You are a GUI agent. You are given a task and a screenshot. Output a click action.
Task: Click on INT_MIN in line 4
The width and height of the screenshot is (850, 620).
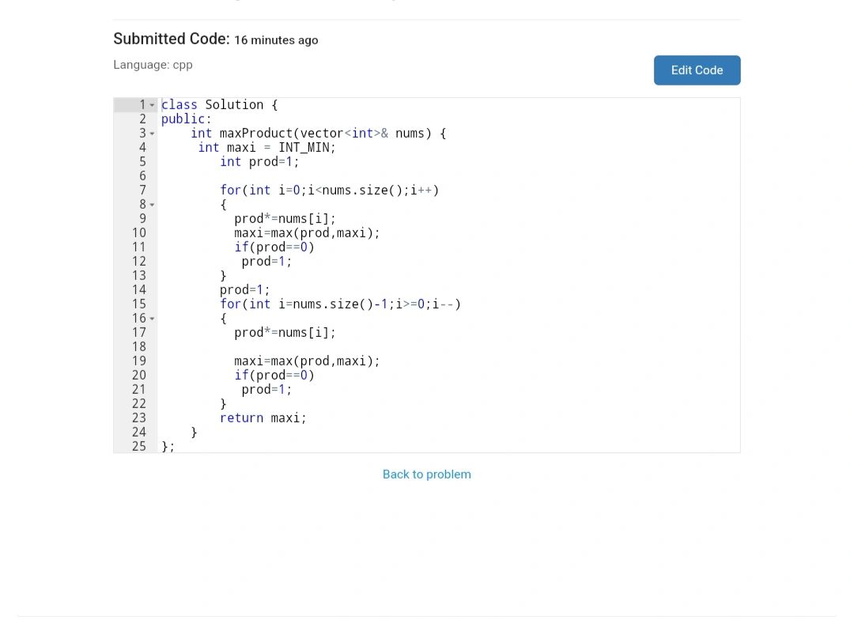pyautogui.click(x=307, y=148)
